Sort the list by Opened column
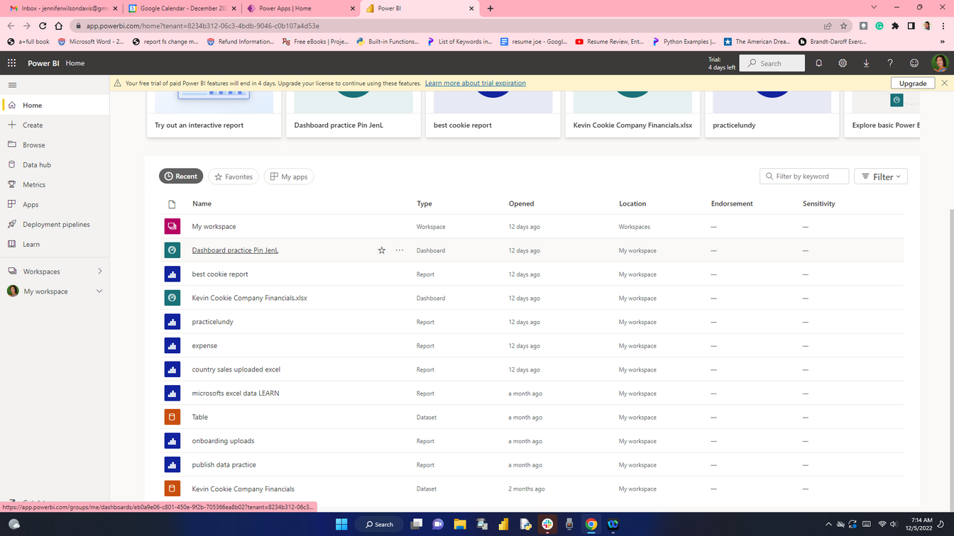Image resolution: width=954 pixels, height=536 pixels. 521,203
